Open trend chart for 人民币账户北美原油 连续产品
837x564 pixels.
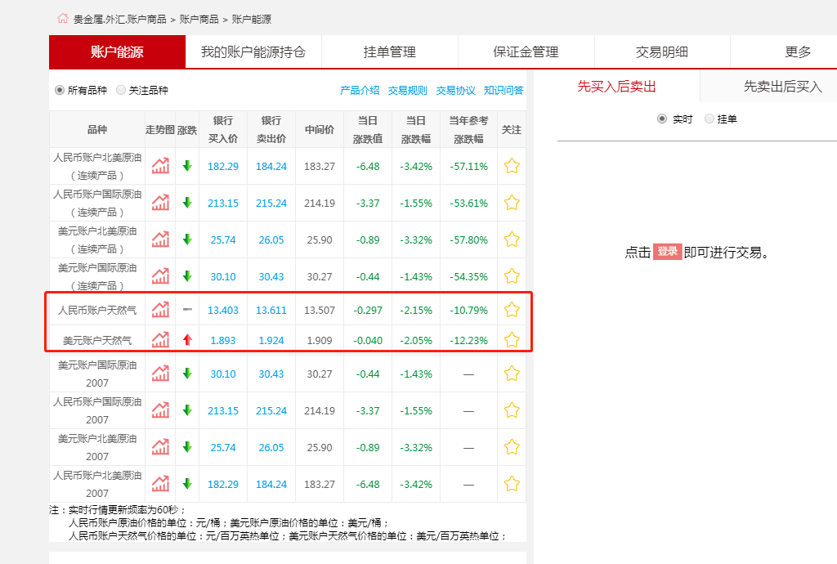tap(160, 166)
